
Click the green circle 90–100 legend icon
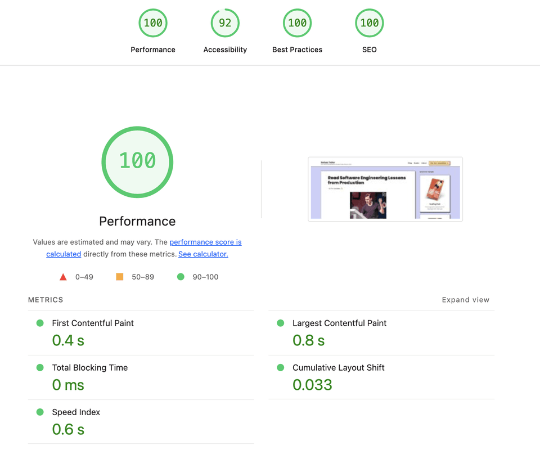pyautogui.click(x=181, y=277)
